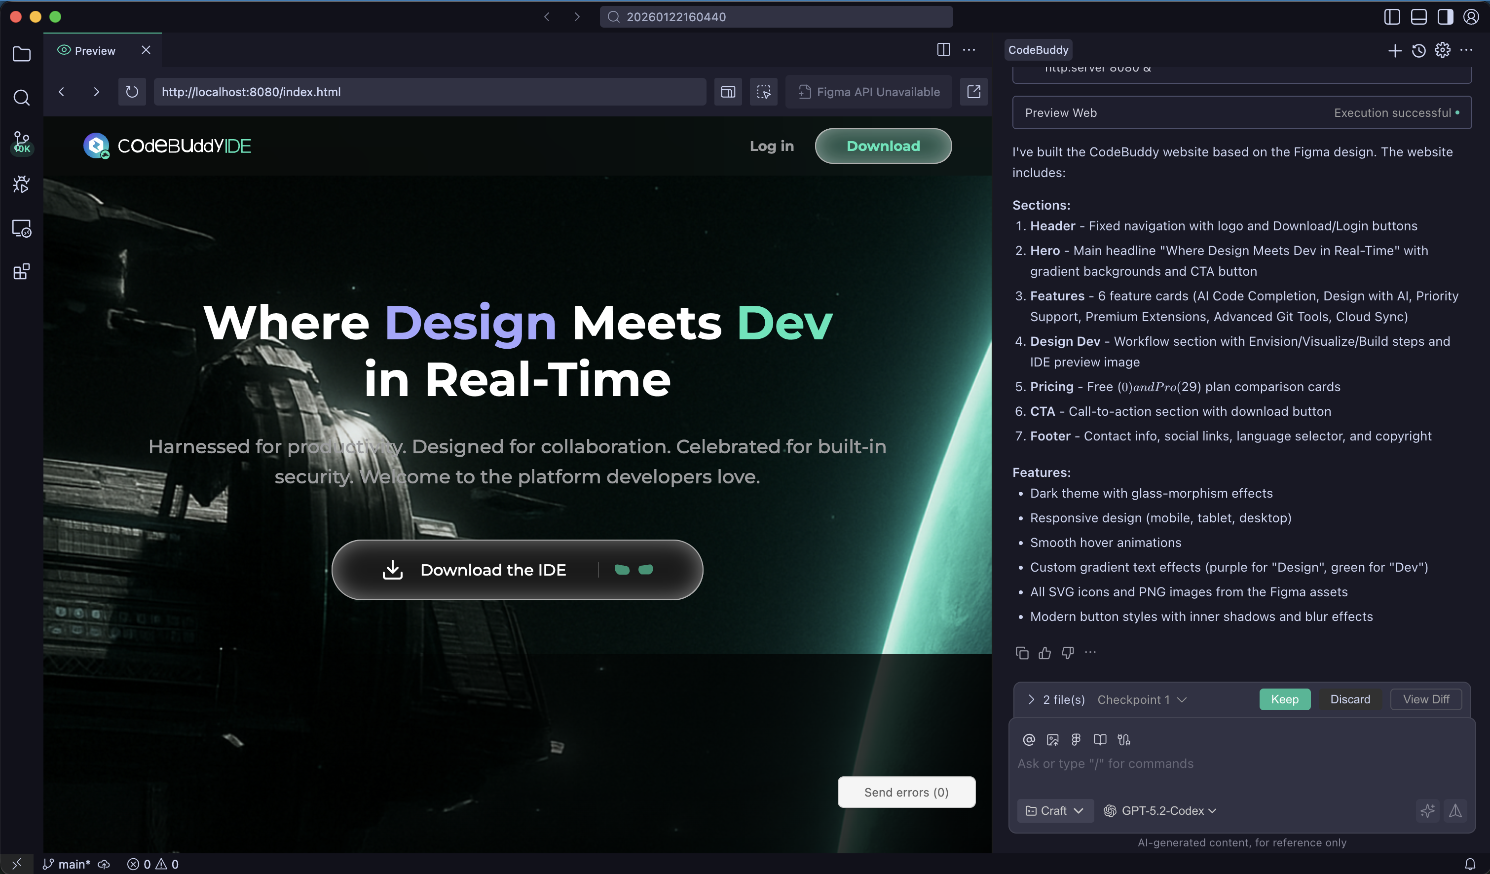Image resolution: width=1490 pixels, height=874 pixels.
Task: Toggle the bottom panel layout button
Action: [1418, 17]
